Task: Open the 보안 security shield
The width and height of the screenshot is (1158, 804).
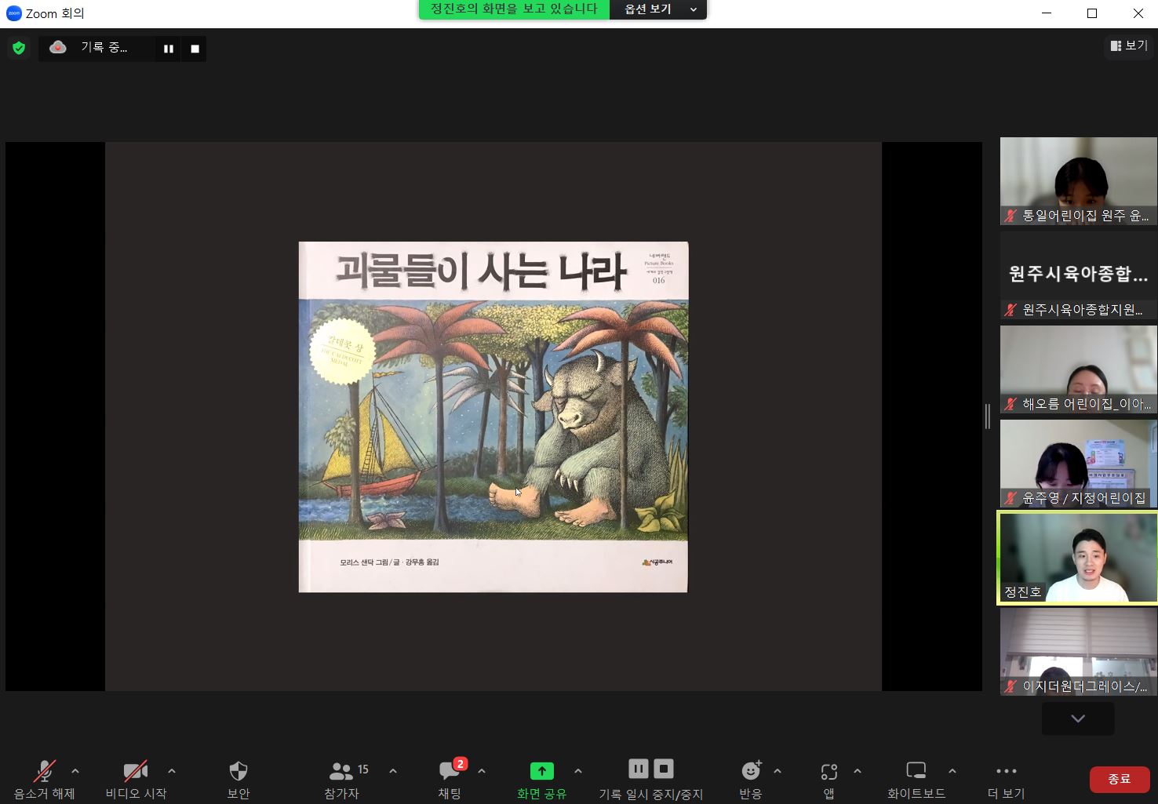Action: point(239,780)
